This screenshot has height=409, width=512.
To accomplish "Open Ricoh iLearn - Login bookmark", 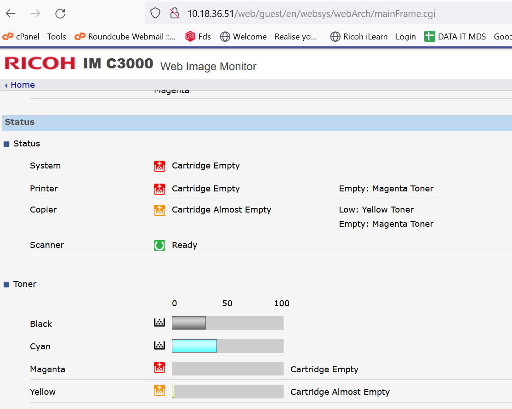I will 373,37.
